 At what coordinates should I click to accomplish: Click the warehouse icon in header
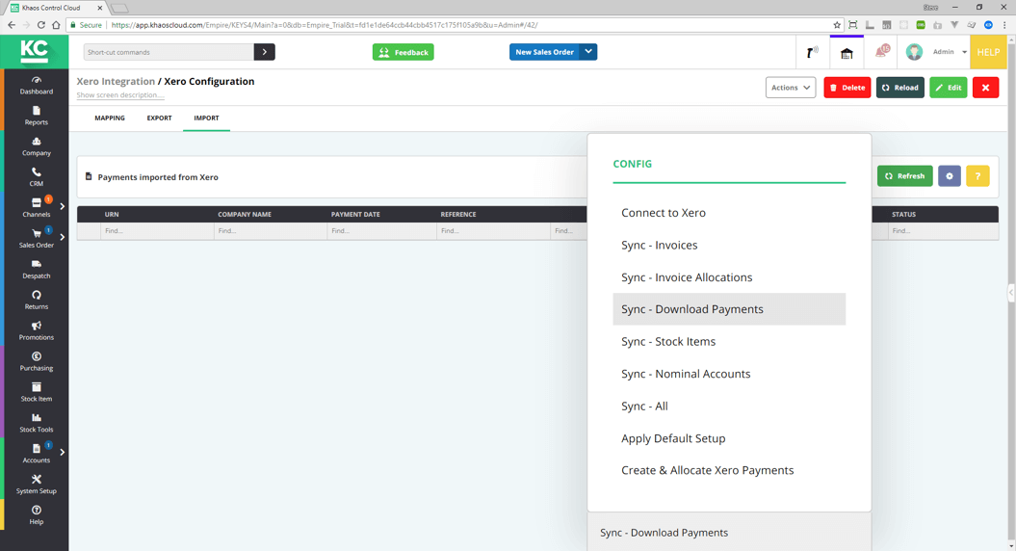(x=847, y=53)
